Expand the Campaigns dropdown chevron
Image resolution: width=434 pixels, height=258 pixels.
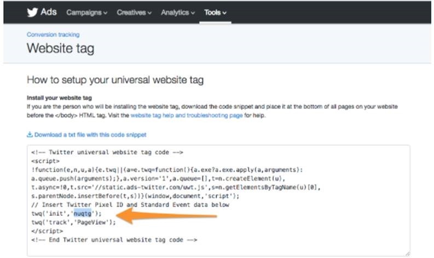coord(105,13)
